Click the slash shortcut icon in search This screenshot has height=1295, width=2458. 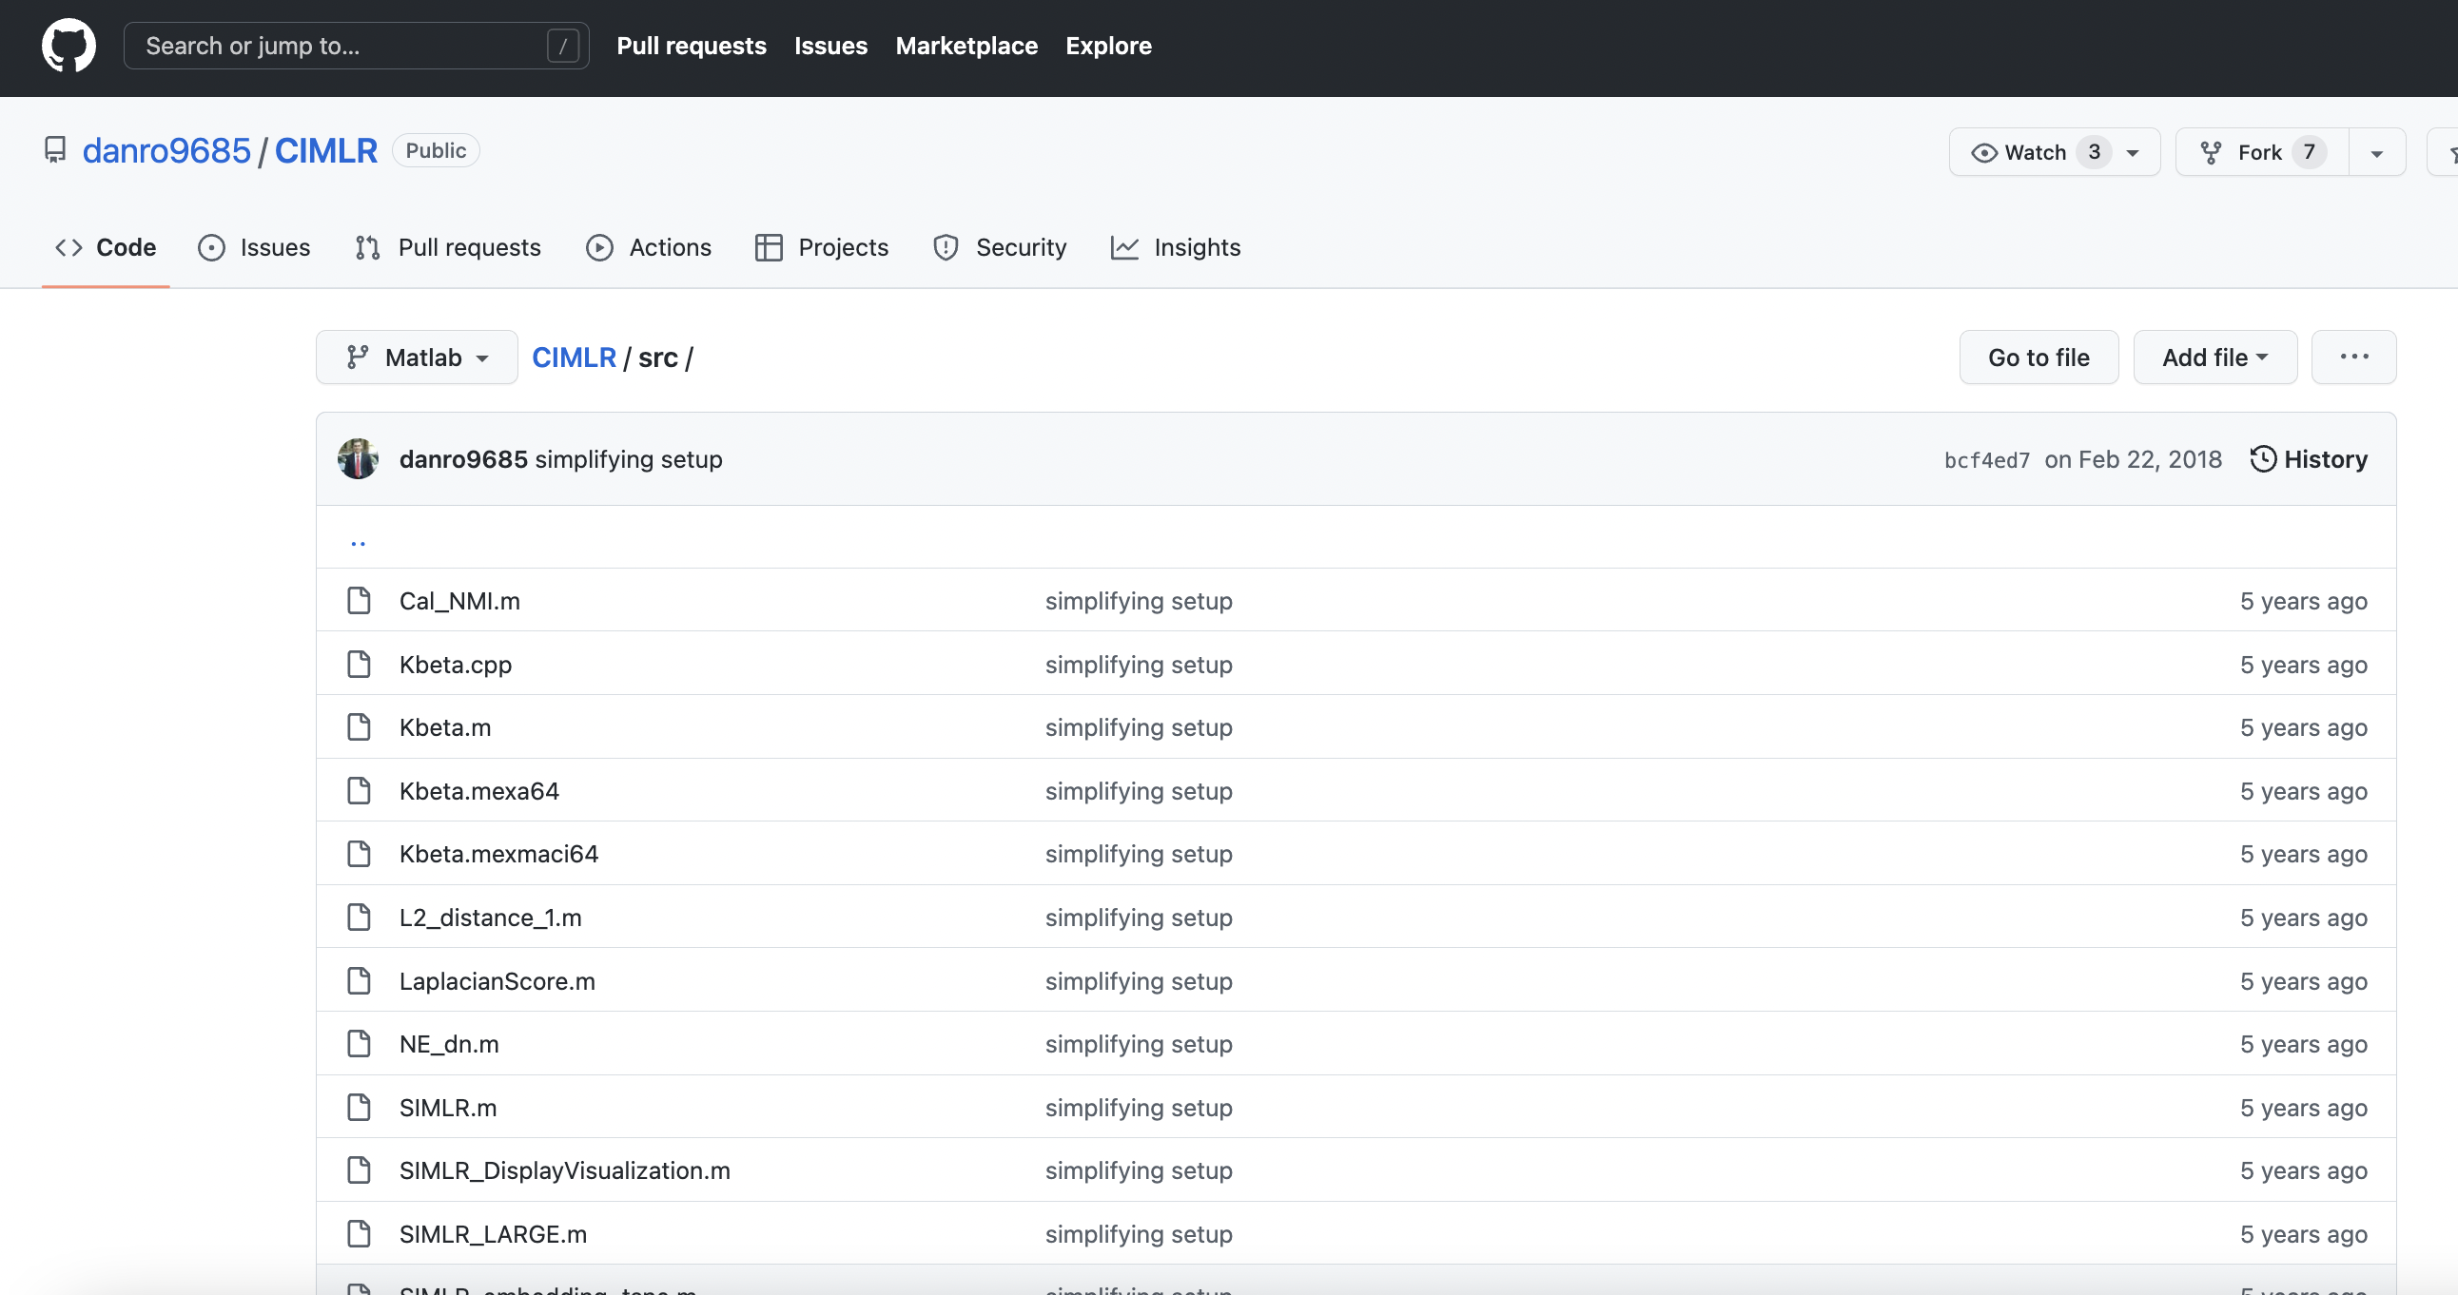click(562, 45)
